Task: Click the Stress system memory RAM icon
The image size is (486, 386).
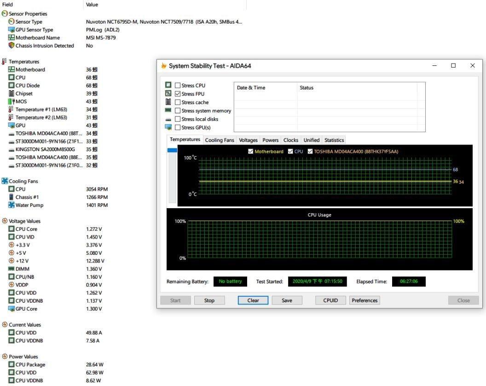Action: click(168, 110)
